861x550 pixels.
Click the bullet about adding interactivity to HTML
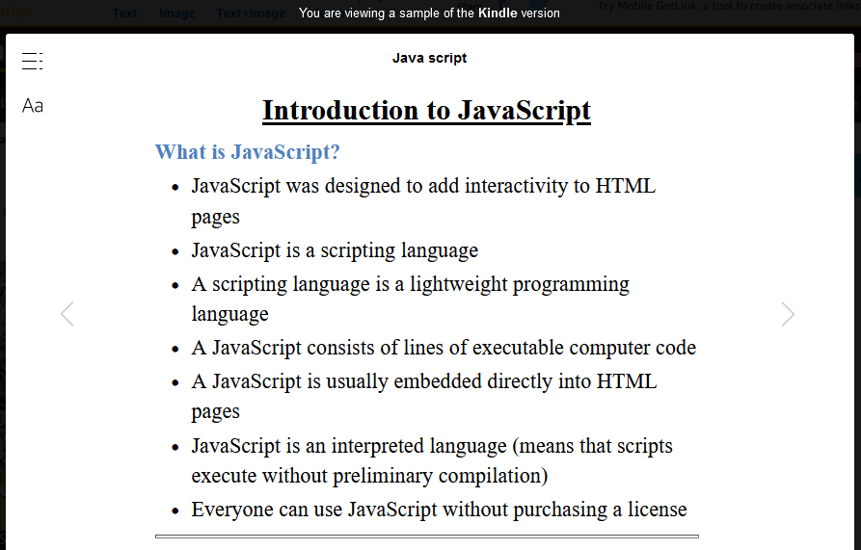[422, 186]
